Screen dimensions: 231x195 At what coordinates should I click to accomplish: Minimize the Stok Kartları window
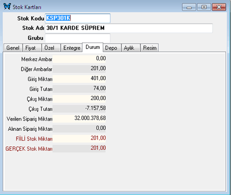click(189, 7)
